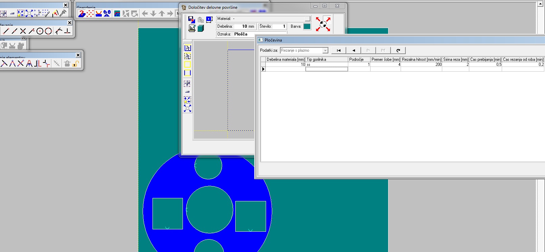Image resolution: width=545 pixels, height=252 pixels.
Task: Choose the yellow rectangle tool in dialog sidebar
Action: click(187, 65)
